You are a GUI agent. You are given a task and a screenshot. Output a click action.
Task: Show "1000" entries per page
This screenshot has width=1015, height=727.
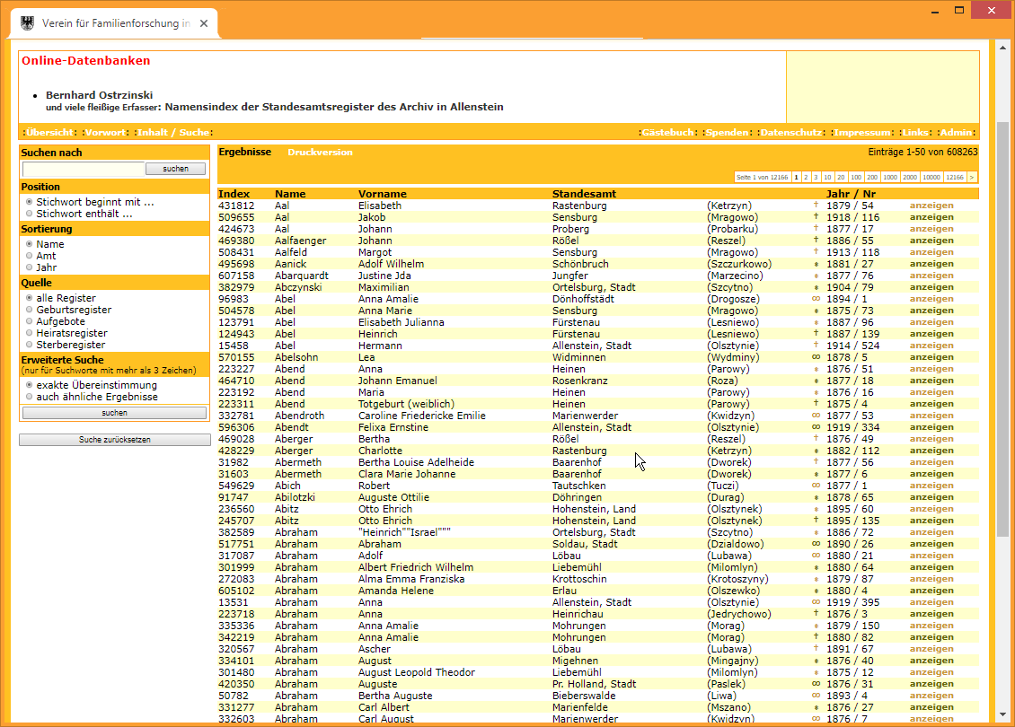[891, 177]
